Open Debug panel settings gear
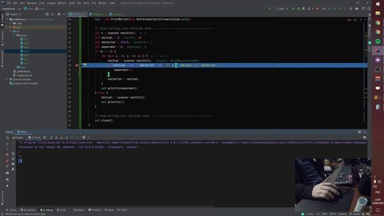Image resolution: width=384 pixels, height=216 pixels. 359,132
